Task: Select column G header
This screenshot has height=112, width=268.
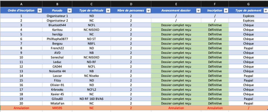Action: 248,4
